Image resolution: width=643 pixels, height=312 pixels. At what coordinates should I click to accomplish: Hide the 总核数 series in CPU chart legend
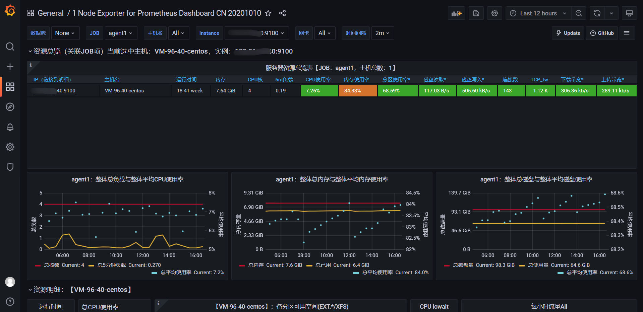pyautogui.click(x=51, y=265)
